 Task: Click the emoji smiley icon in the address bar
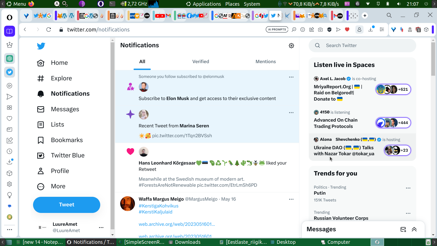tap(303, 30)
